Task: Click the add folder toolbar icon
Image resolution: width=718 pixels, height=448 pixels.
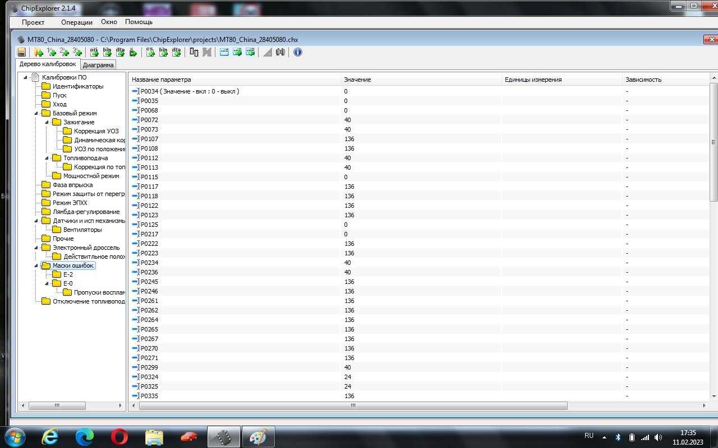Action: (x=38, y=52)
